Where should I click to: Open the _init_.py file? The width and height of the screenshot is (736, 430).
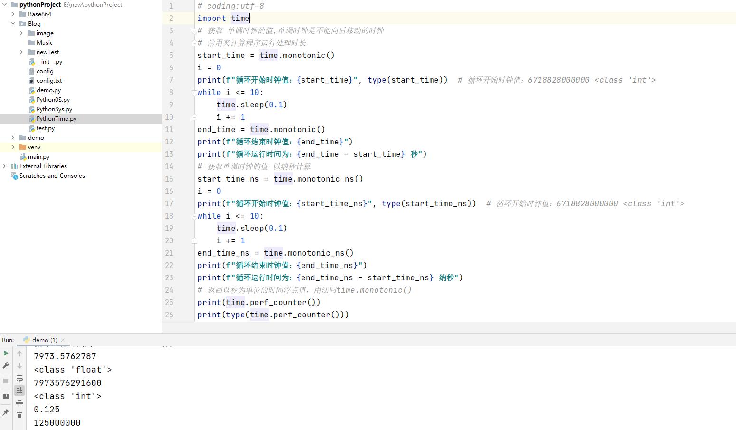pos(49,62)
